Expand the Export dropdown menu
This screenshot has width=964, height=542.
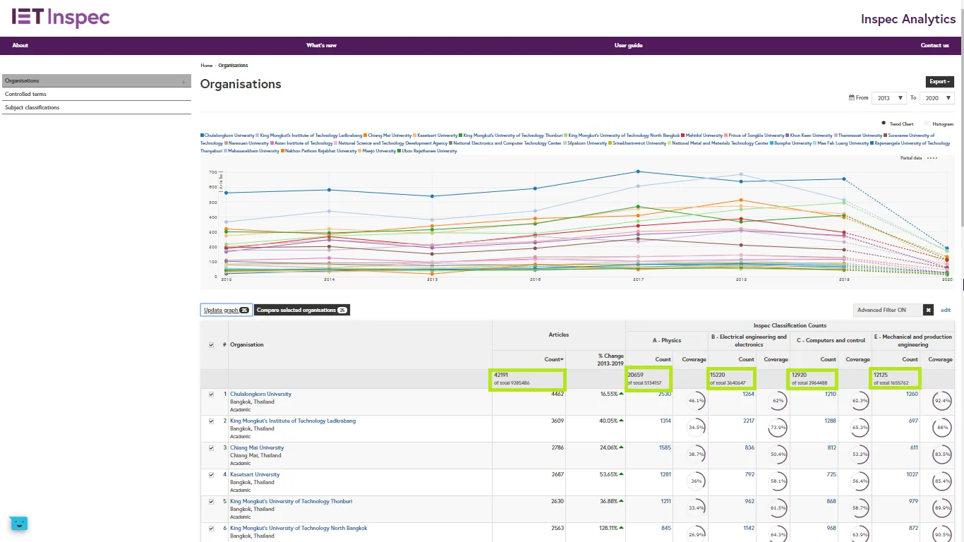939,82
